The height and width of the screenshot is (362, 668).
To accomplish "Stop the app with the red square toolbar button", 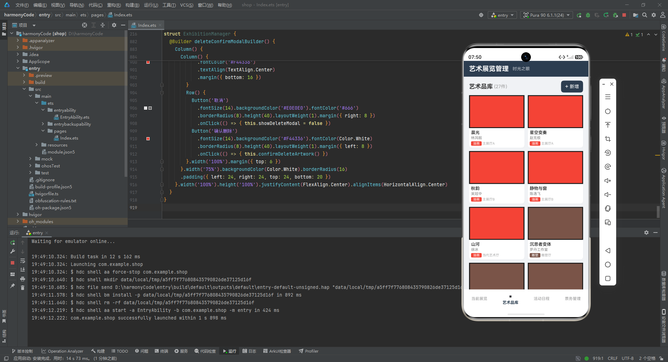I will click(624, 15).
